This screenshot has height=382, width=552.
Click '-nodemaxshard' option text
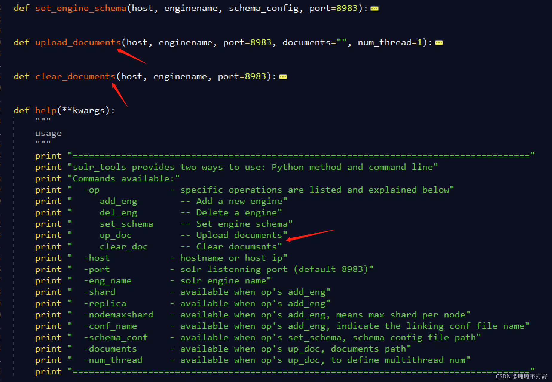(x=118, y=315)
